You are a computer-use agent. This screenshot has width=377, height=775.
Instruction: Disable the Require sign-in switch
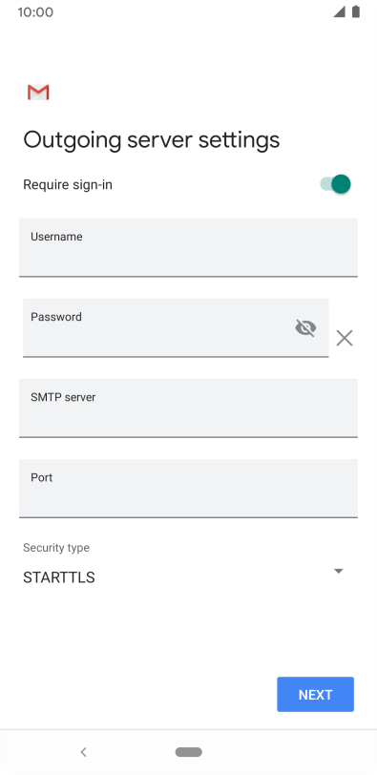[x=336, y=184]
